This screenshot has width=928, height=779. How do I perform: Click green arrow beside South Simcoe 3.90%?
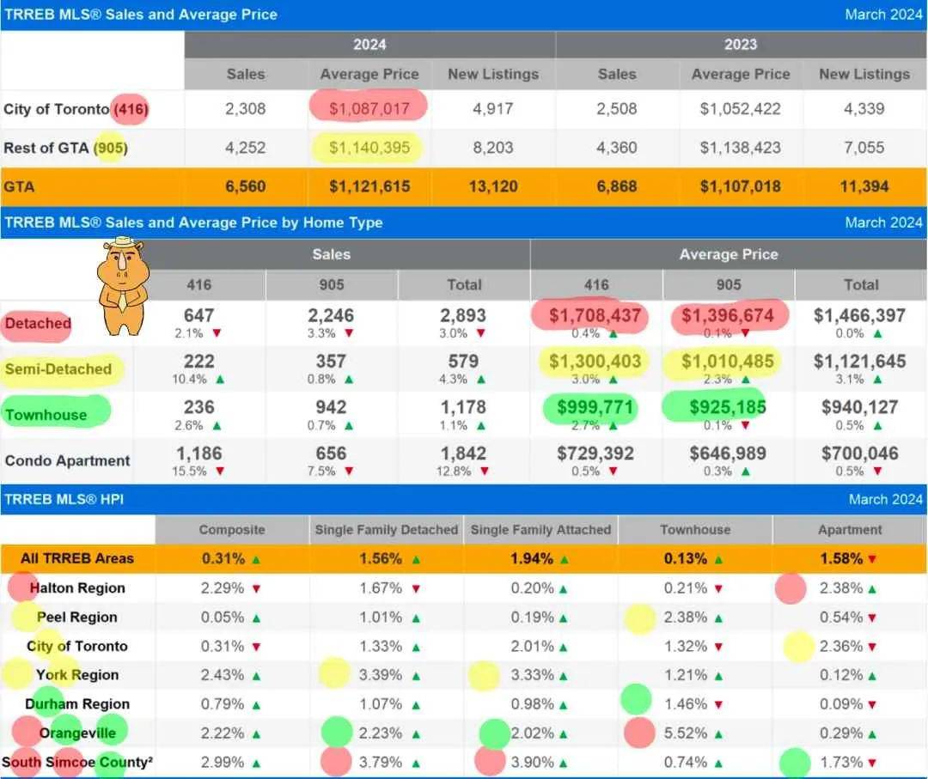tap(563, 763)
